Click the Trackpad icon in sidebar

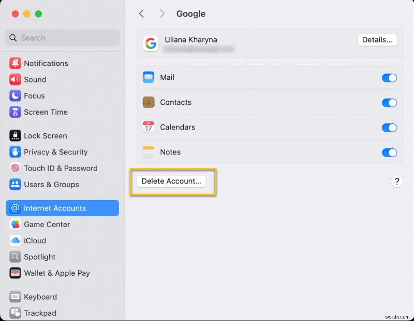pyautogui.click(x=15, y=313)
